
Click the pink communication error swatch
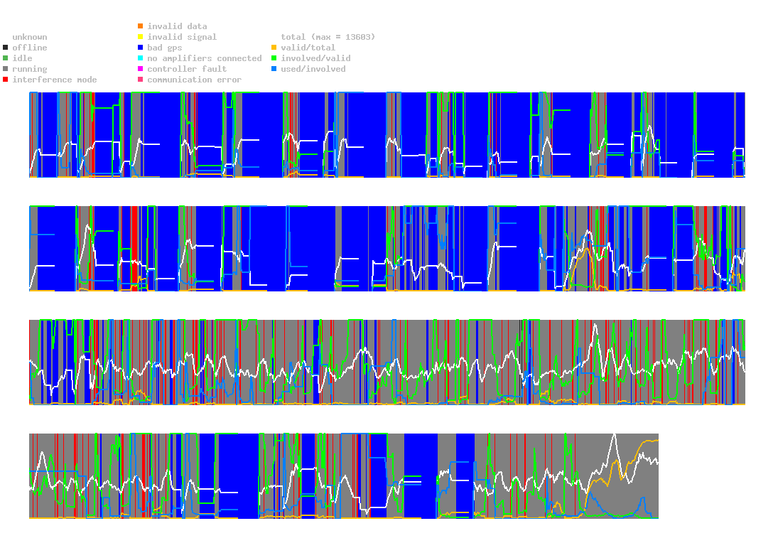point(141,80)
